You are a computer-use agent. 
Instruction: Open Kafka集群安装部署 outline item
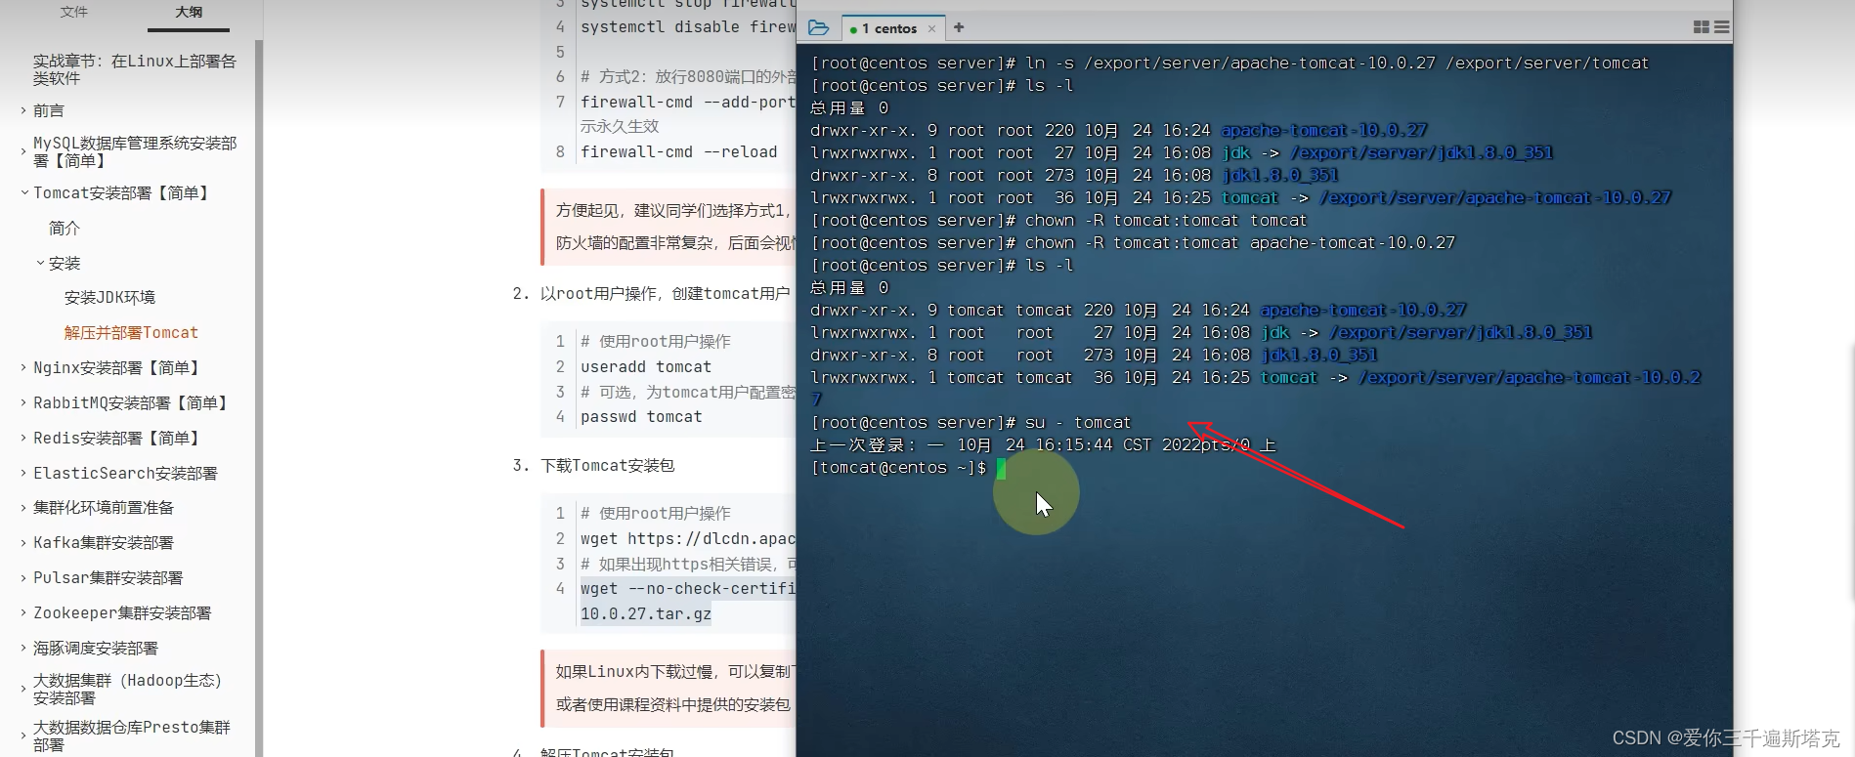[104, 542]
